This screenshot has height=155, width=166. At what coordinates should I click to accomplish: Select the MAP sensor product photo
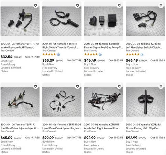point(20,21)
